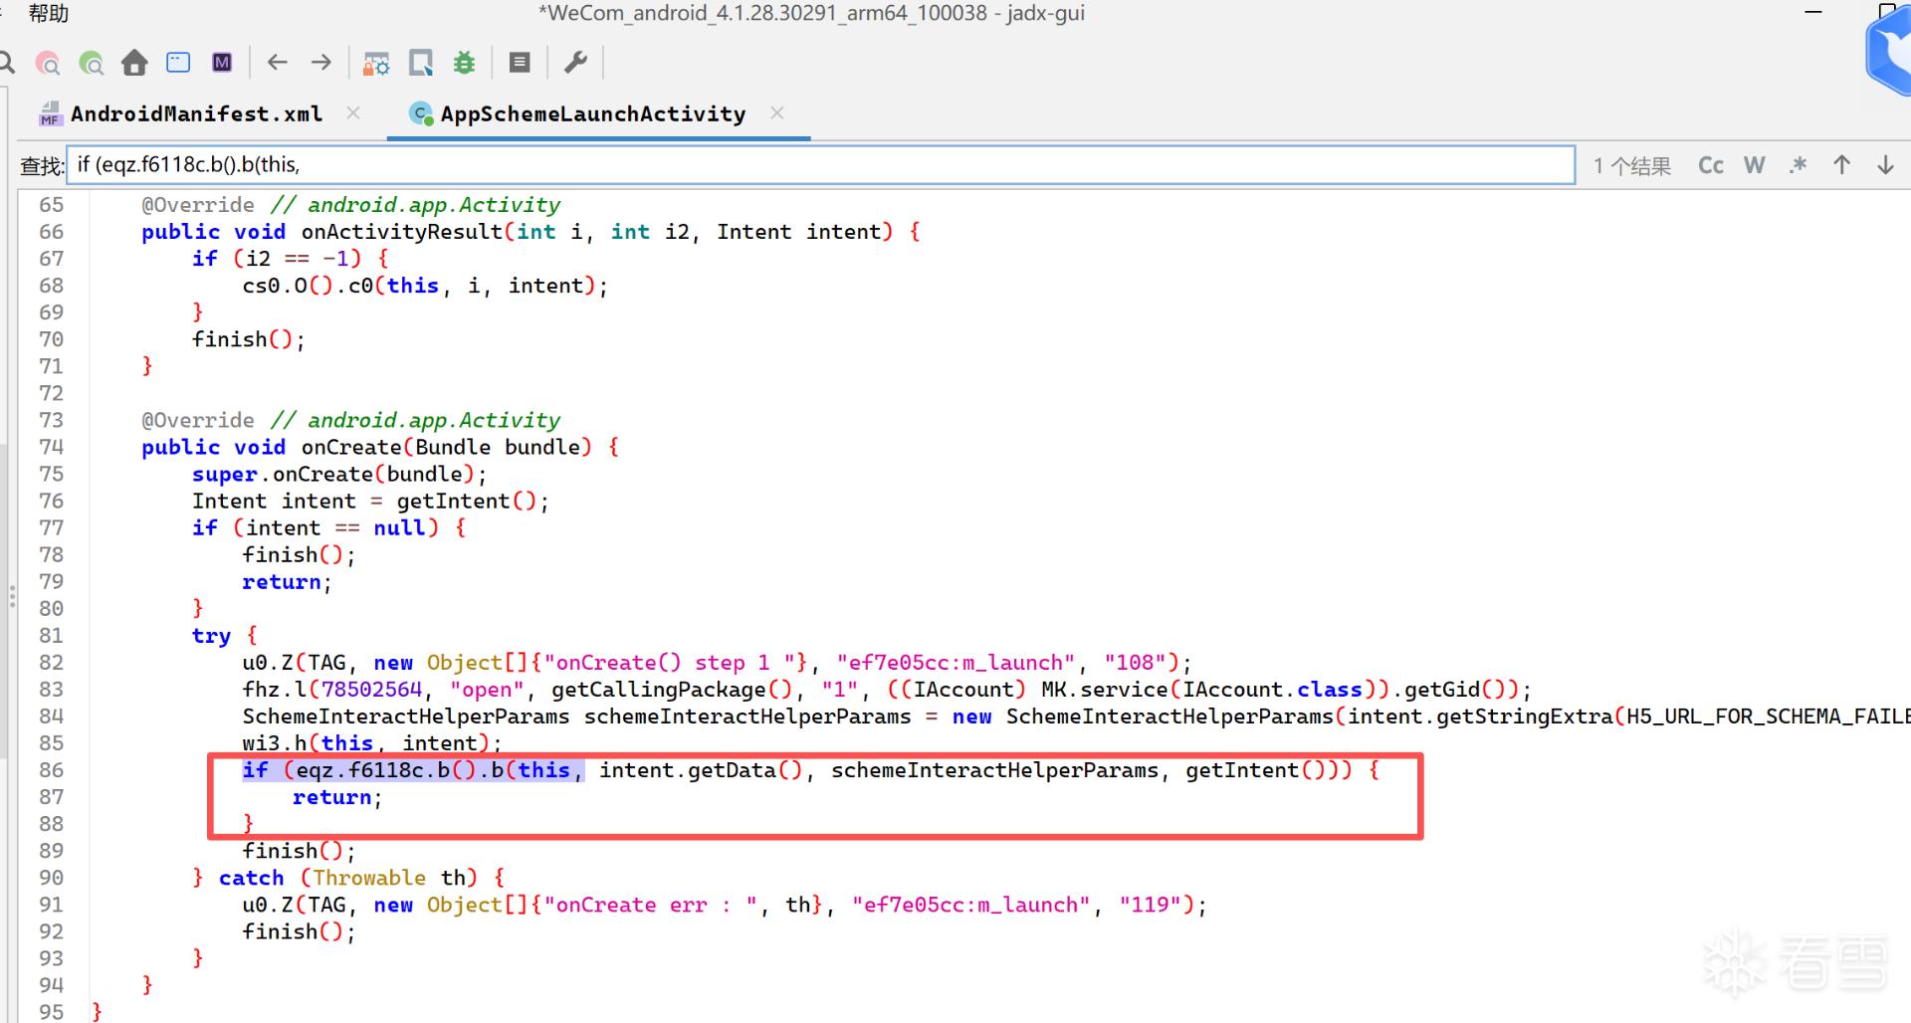This screenshot has width=1911, height=1023.
Task: Open the log viewer icon
Action: click(520, 63)
